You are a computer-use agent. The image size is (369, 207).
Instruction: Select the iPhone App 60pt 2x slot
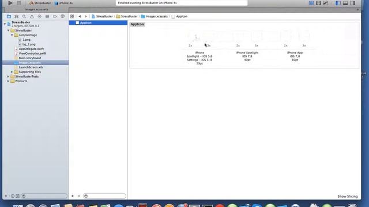(x=285, y=37)
